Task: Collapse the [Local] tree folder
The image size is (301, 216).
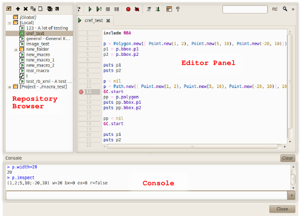Action: point(10,23)
